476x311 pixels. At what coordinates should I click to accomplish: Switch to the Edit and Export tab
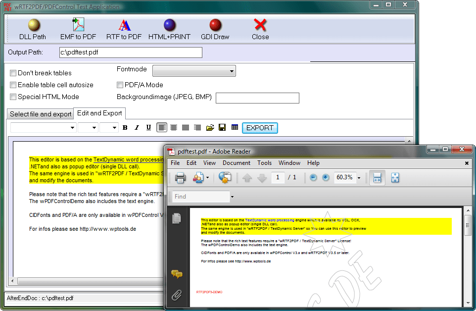pyautogui.click(x=99, y=113)
